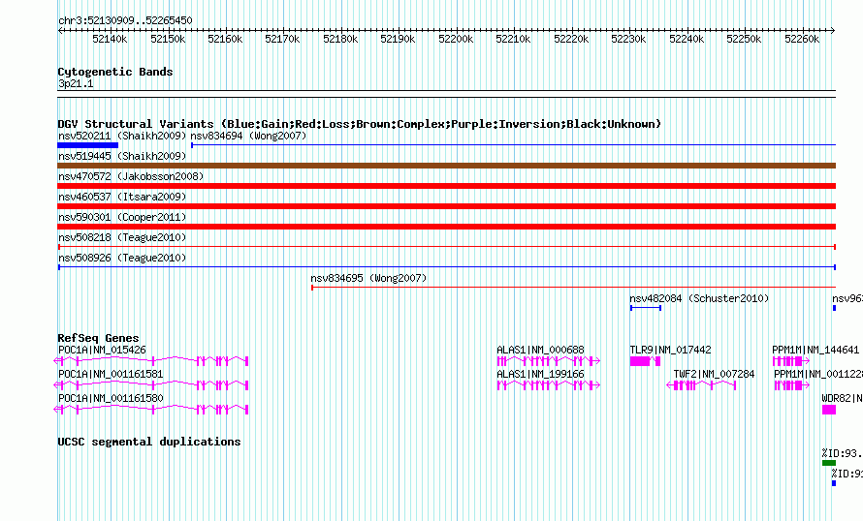This screenshot has height=521, width=863.
Task: Click the POC1A|NM_015426 gene label
Action: coord(103,351)
